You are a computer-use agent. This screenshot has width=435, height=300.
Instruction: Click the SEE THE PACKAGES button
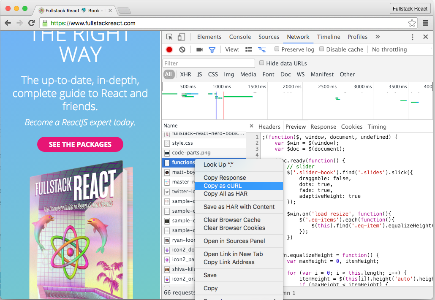pyautogui.click(x=80, y=144)
